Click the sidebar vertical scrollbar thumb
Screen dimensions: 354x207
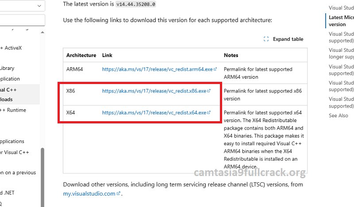[x=42, y=177]
